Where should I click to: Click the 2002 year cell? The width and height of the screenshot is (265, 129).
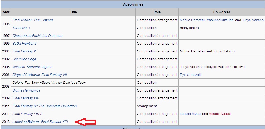pos(6,59)
